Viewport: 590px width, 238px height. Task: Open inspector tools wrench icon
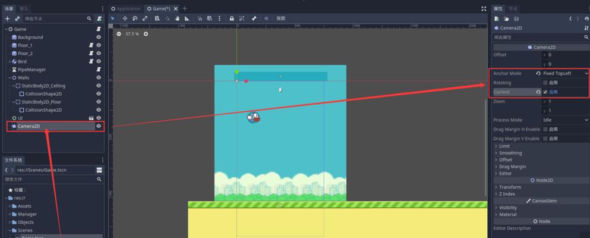[586, 28]
